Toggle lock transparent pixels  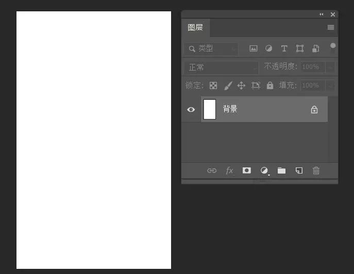tap(213, 85)
